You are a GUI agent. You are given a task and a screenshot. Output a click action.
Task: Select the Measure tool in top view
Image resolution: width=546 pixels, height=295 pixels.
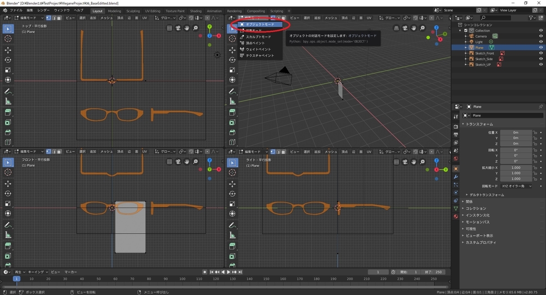tap(8, 101)
